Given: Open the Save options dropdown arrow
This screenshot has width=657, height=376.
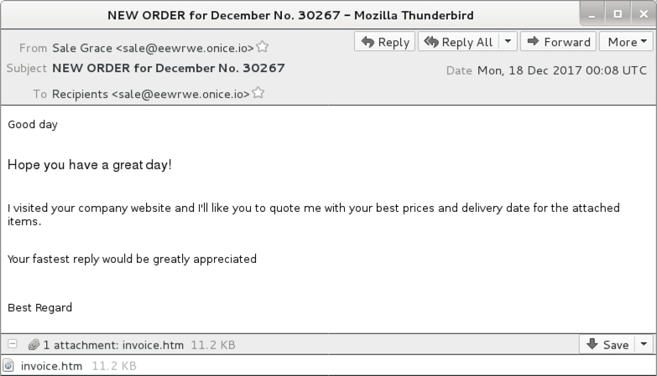Looking at the screenshot, I should 644,344.
